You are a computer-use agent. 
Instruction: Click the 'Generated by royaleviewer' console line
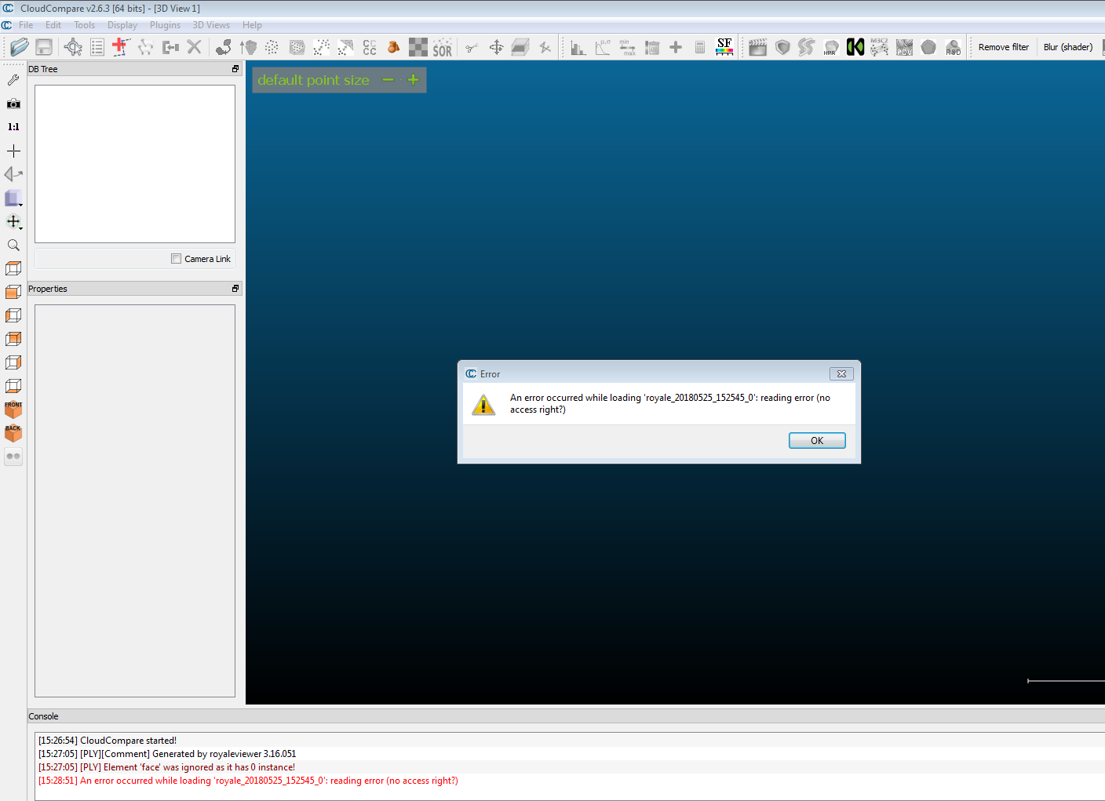[167, 754]
